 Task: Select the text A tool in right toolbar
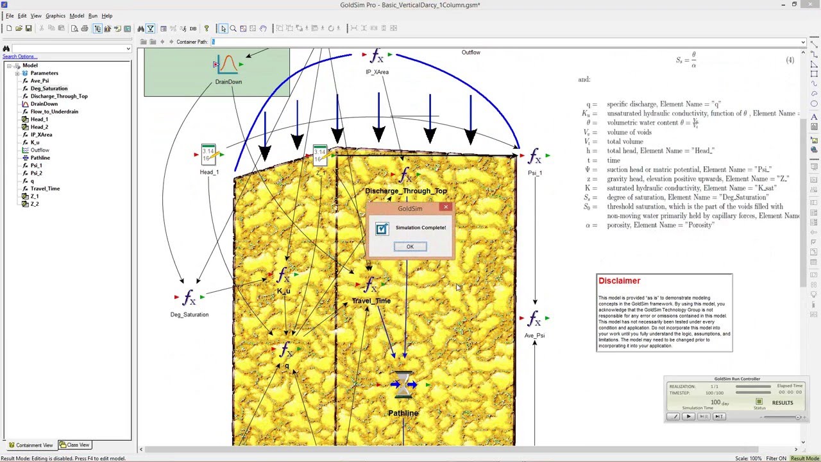[814, 117]
